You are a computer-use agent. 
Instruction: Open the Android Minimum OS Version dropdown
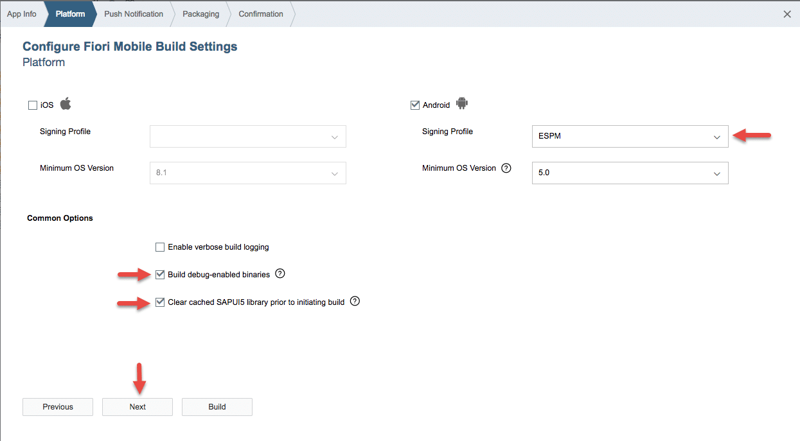(630, 173)
